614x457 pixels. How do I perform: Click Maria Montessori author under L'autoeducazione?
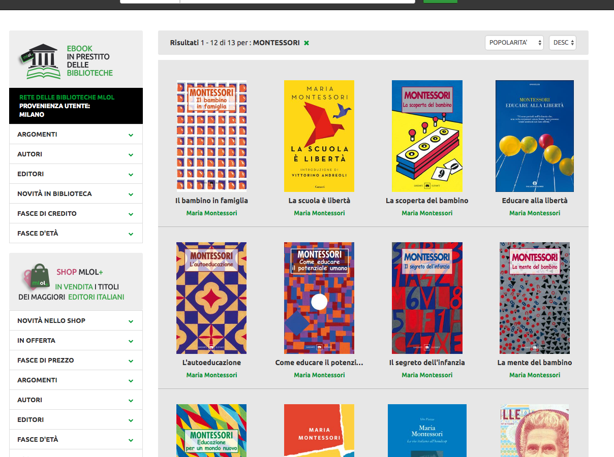pos(211,375)
